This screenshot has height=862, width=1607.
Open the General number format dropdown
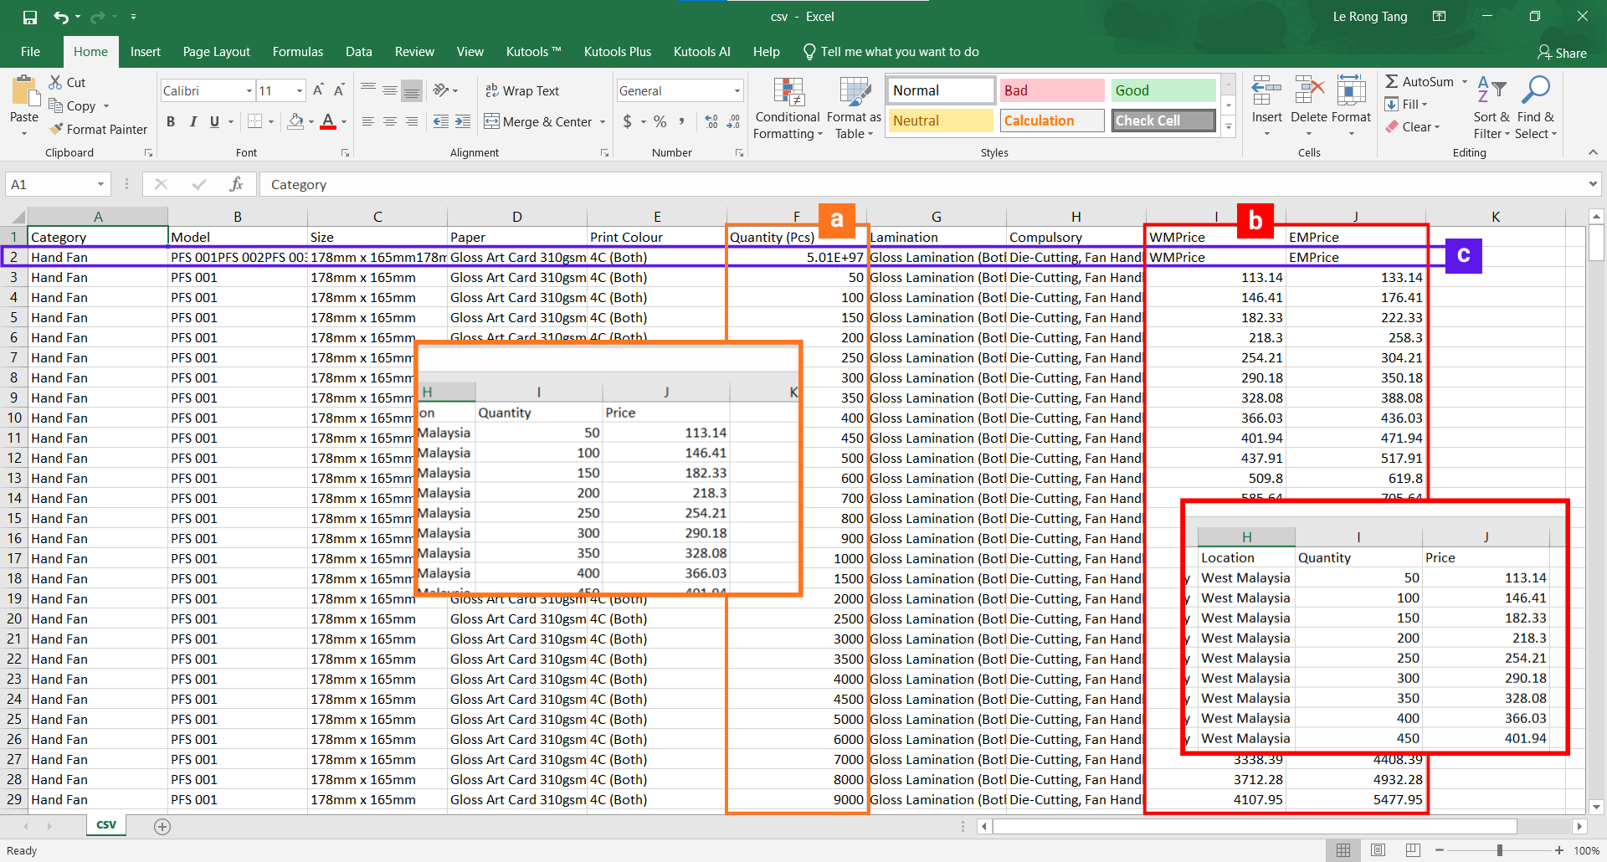(x=737, y=90)
